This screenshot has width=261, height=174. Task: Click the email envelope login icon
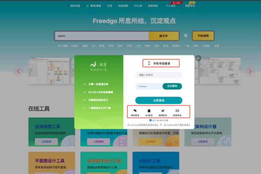pyautogui.click(x=177, y=111)
